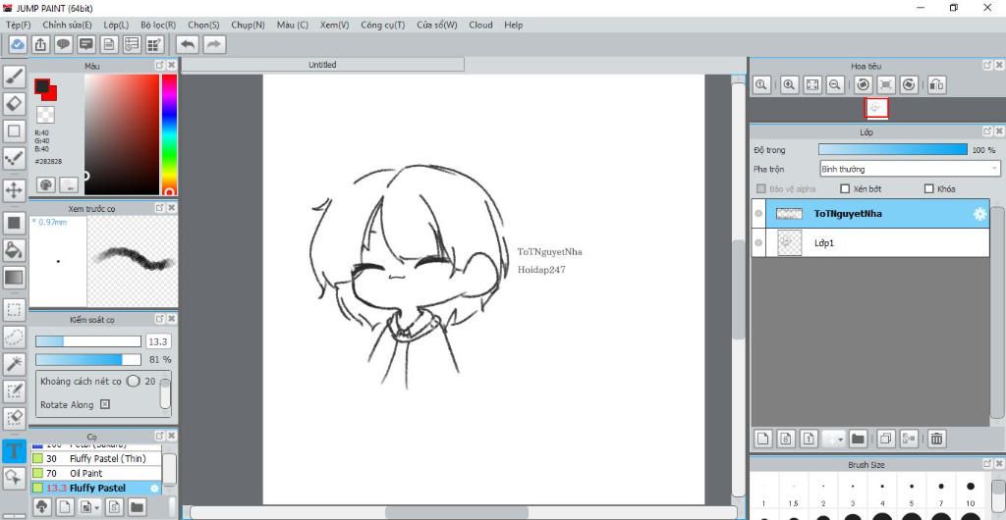The height and width of the screenshot is (520, 1006).
Task: Toggle the Xén bớt checkbox
Action: pyautogui.click(x=845, y=189)
